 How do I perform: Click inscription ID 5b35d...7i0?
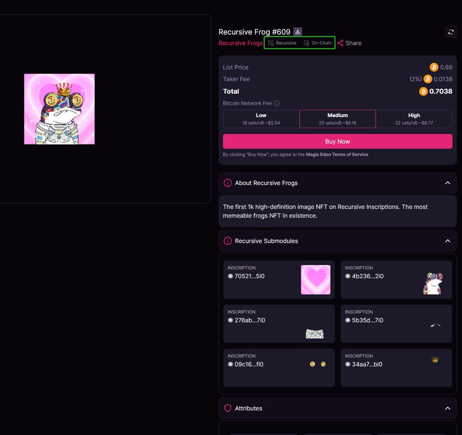368,320
